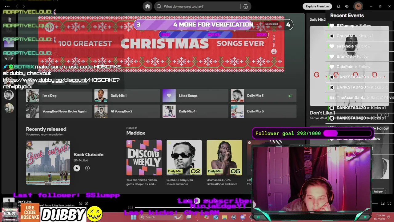This screenshot has height=222, width=394.
Task: Open Back Outside album cover
Action: (x=48, y=162)
